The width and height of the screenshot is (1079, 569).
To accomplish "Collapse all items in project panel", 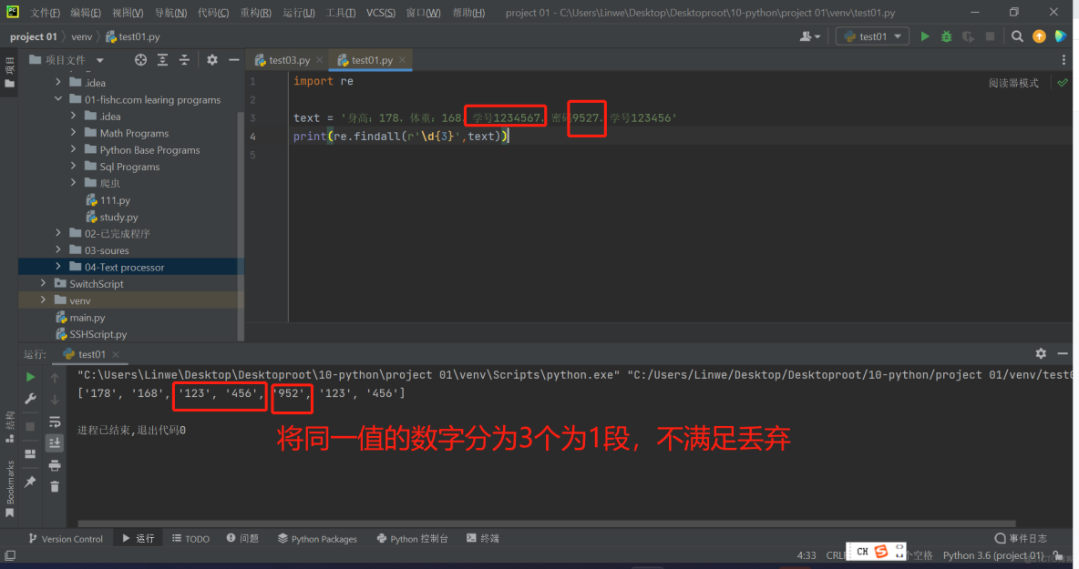I will (x=184, y=60).
